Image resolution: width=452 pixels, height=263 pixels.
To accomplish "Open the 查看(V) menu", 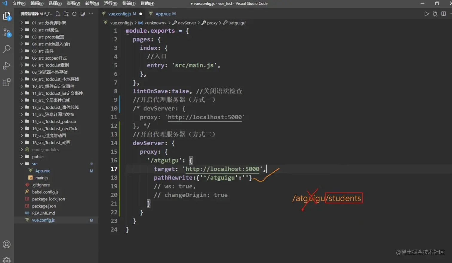I will (x=73, y=3).
